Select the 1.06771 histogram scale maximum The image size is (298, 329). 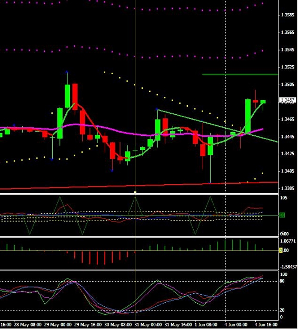pos(288,241)
